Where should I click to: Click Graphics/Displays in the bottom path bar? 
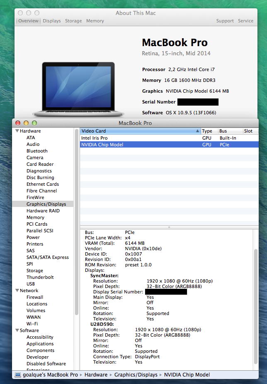pos(136,375)
